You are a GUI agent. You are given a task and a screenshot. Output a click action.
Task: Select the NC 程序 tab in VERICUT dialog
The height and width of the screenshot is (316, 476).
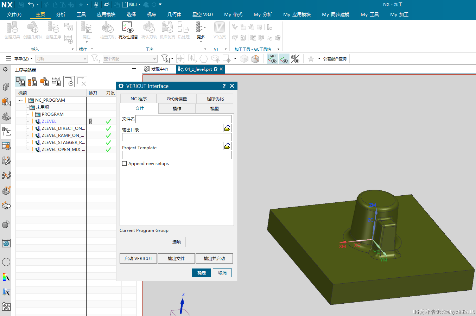(x=139, y=99)
